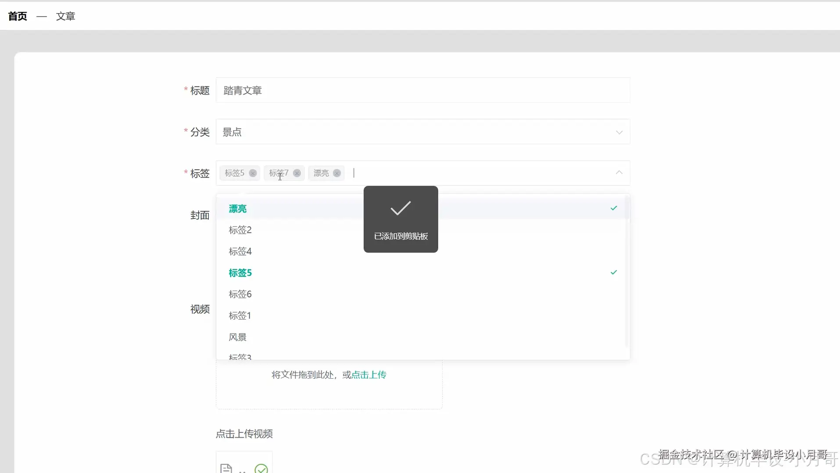
Task: Open the 文章 breadcrumb item
Action: pos(66,16)
